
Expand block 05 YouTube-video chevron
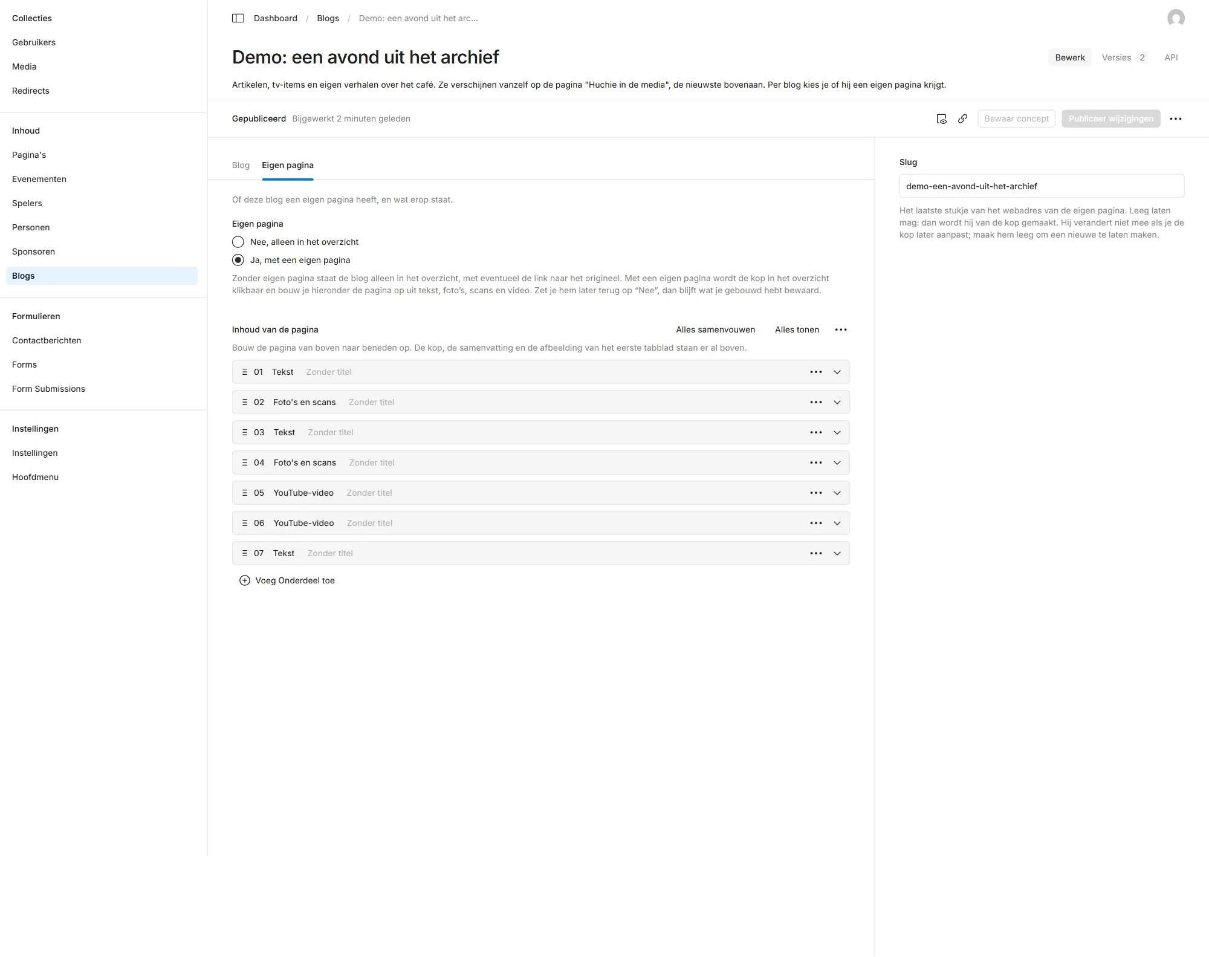(x=837, y=493)
